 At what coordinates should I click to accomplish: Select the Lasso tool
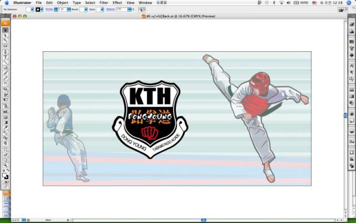(x=6, y=46)
